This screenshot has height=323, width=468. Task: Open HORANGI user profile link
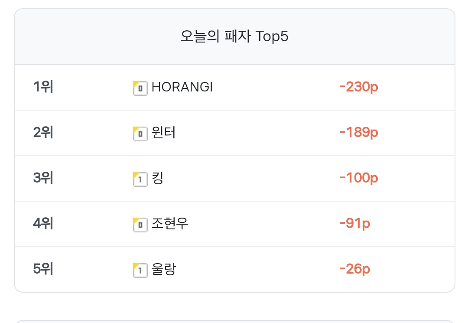click(182, 87)
